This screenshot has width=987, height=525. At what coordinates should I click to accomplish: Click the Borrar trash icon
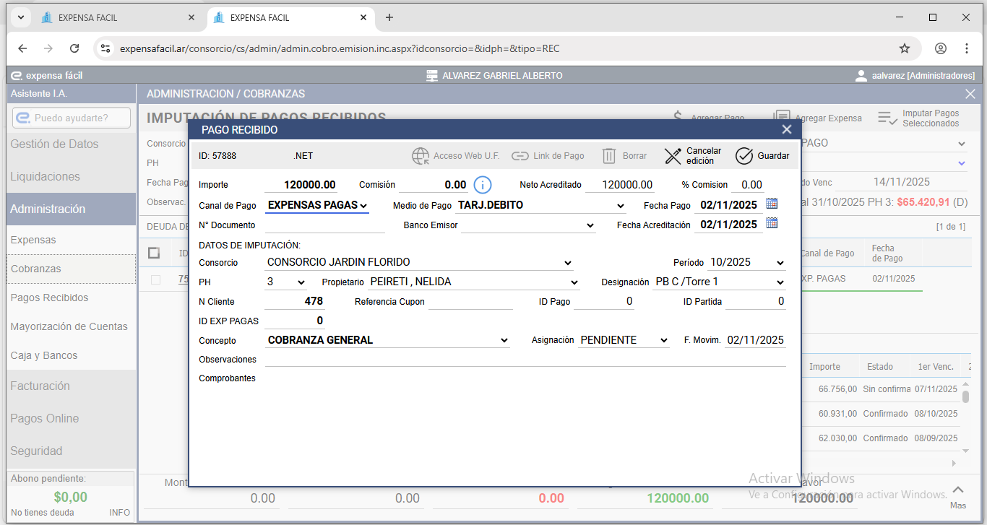tap(609, 156)
